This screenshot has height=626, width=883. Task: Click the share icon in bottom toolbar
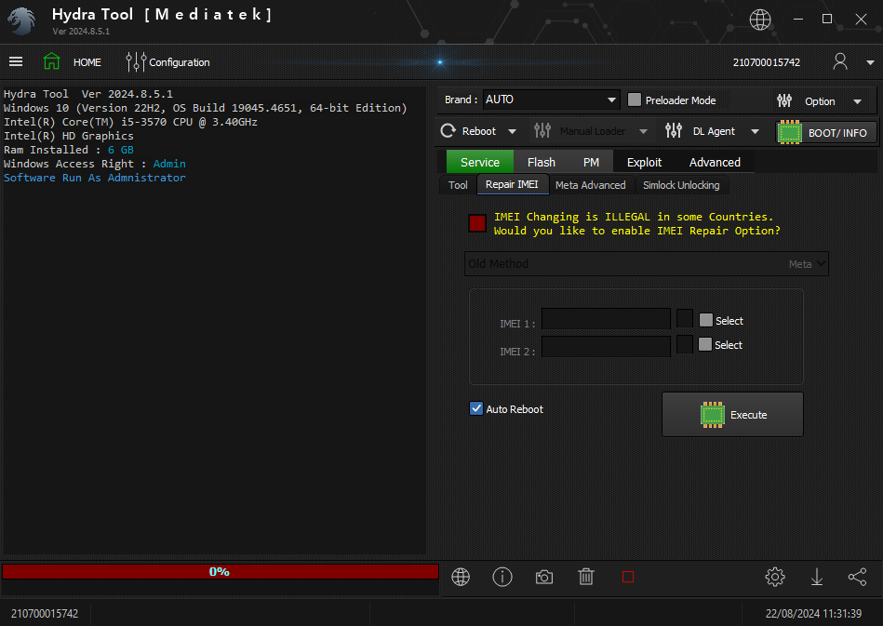tap(857, 578)
